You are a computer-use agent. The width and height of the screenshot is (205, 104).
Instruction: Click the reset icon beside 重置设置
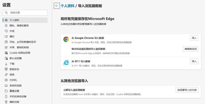coord(6,91)
